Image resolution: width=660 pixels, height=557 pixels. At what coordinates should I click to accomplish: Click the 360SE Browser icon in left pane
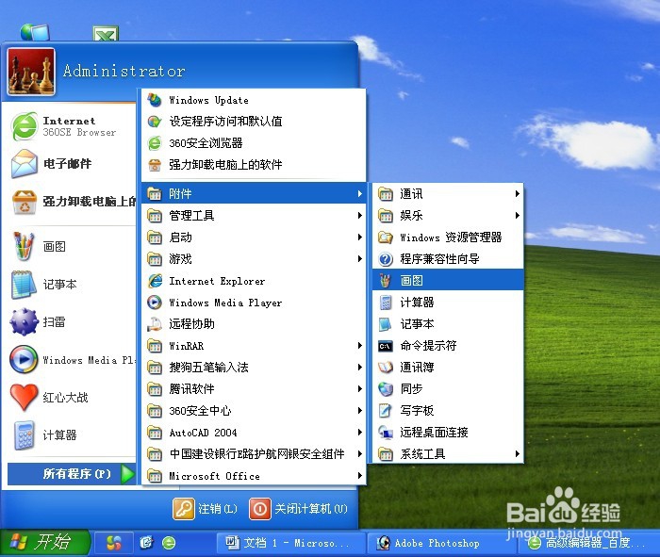point(25,126)
